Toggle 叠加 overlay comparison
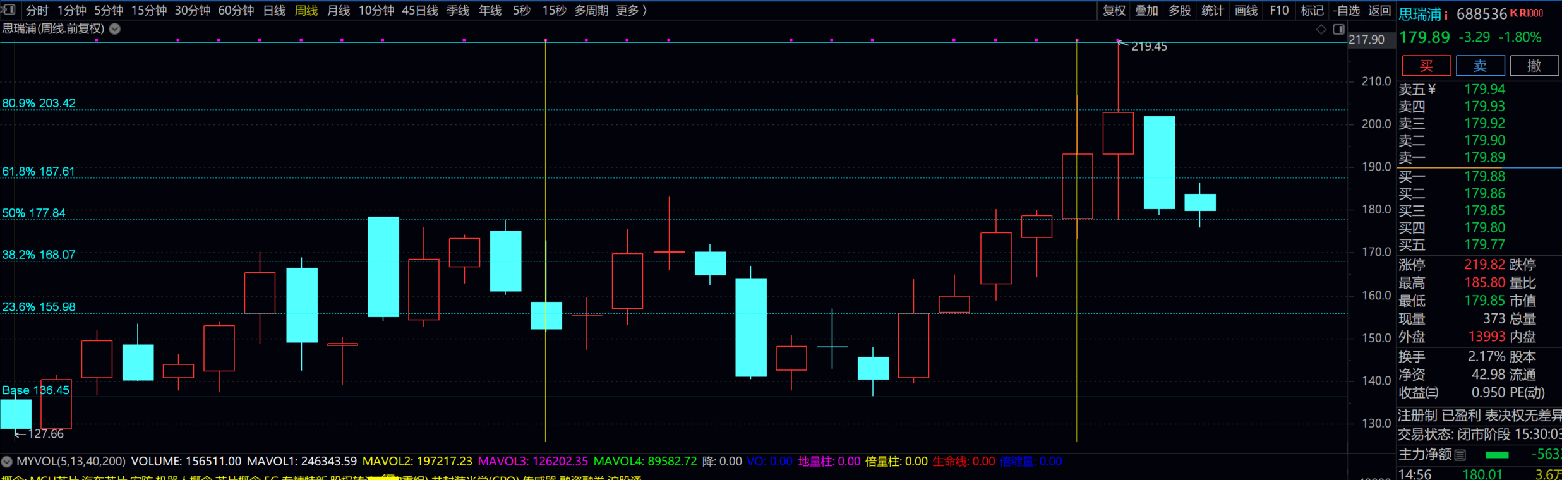 pyautogui.click(x=1146, y=11)
